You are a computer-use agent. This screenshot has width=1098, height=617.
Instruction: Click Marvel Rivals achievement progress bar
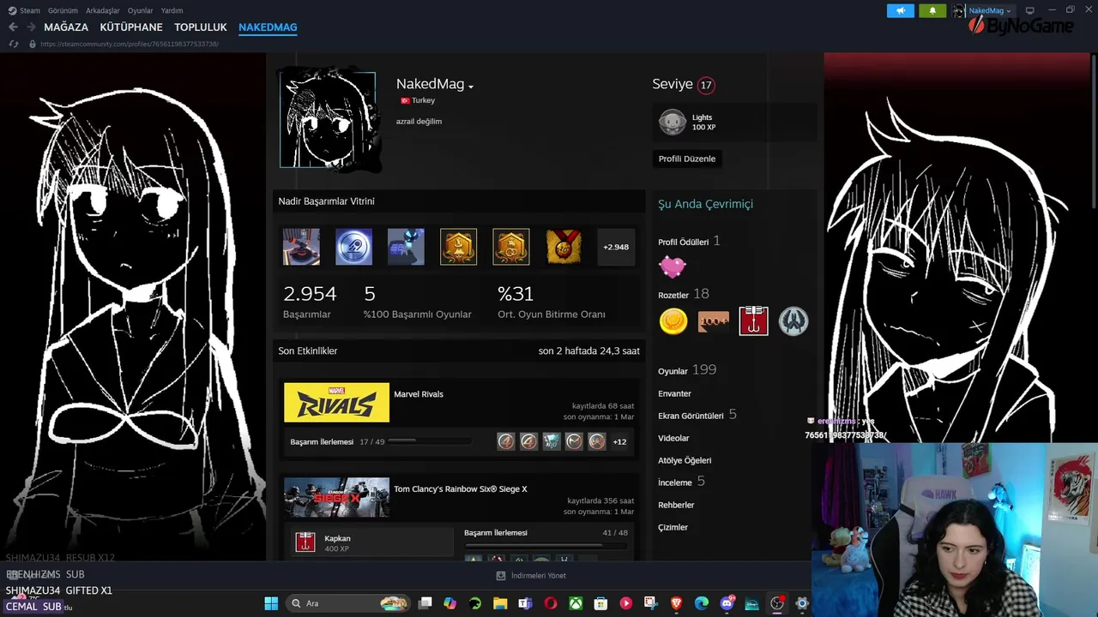(x=430, y=442)
